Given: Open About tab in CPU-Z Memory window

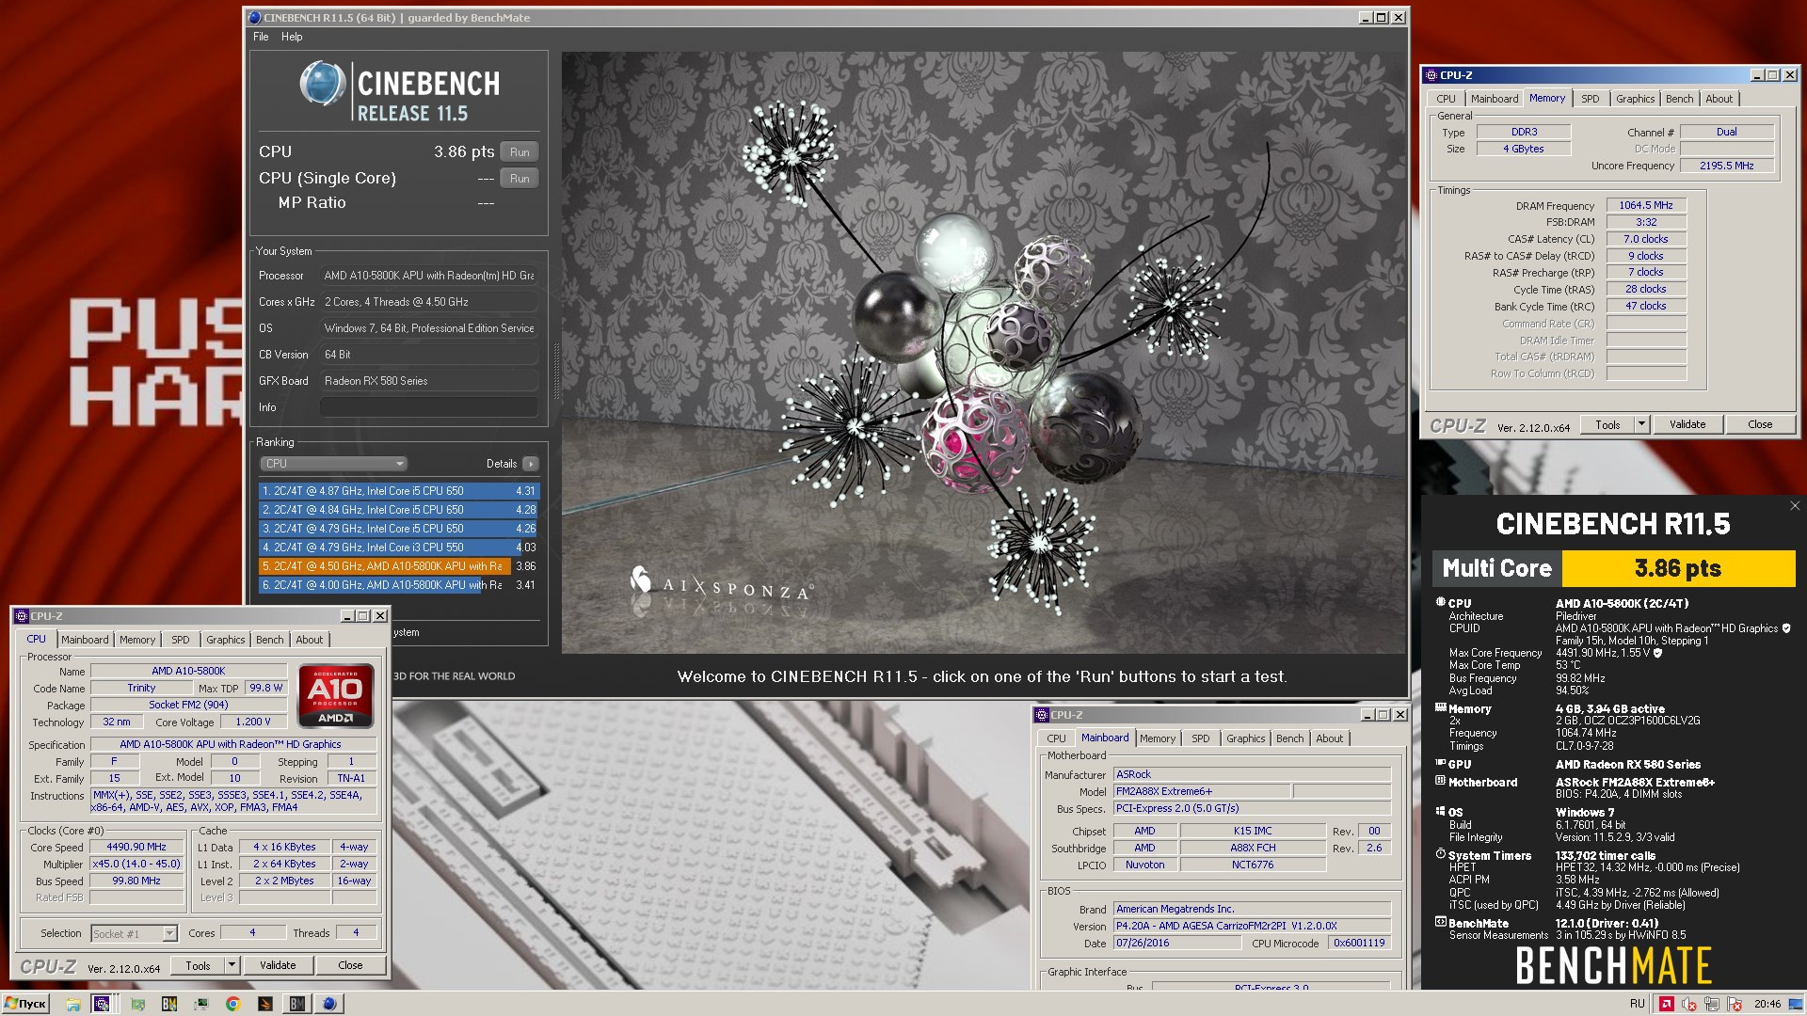Looking at the screenshot, I should [1719, 99].
